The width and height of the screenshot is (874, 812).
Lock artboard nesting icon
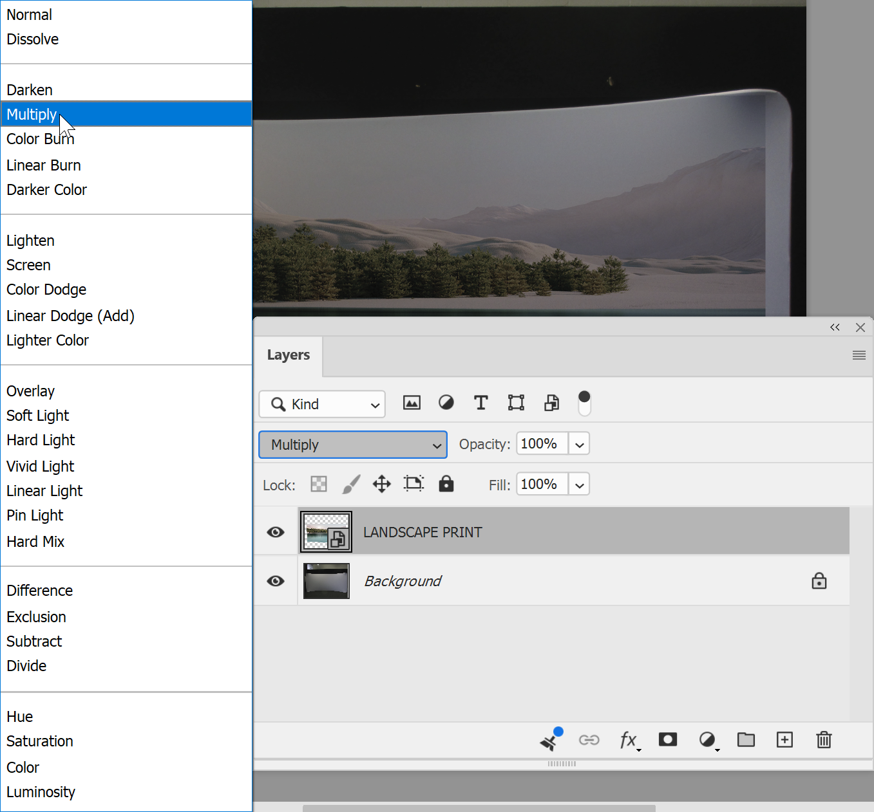coord(413,484)
